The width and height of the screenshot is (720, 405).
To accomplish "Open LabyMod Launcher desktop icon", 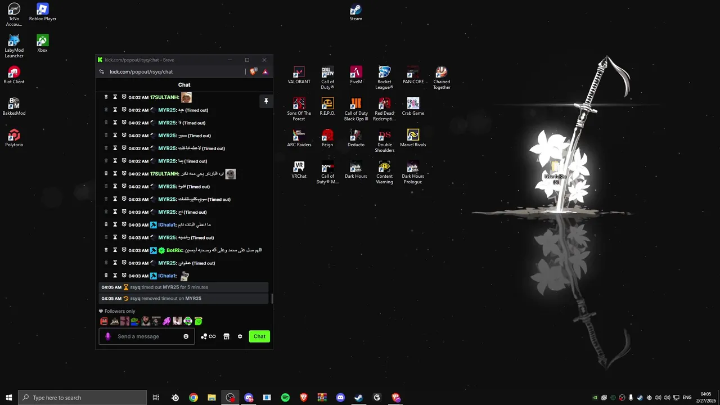I will [14, 46].
